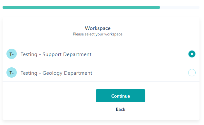Click empty space in the Support Department row
This screenshot has height=125, width=204.
139,54
